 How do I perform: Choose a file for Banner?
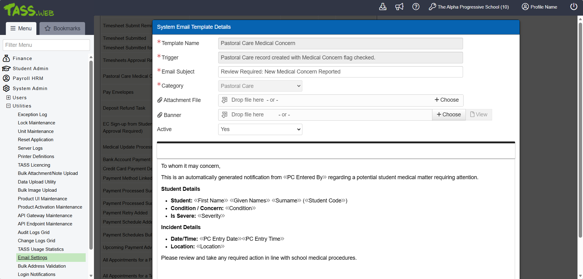click(449, 115)
